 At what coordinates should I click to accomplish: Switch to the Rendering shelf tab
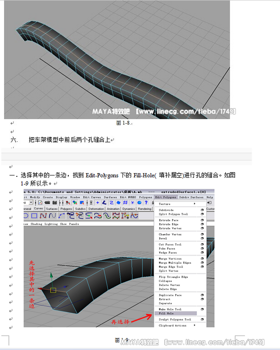tap(144, 209)
